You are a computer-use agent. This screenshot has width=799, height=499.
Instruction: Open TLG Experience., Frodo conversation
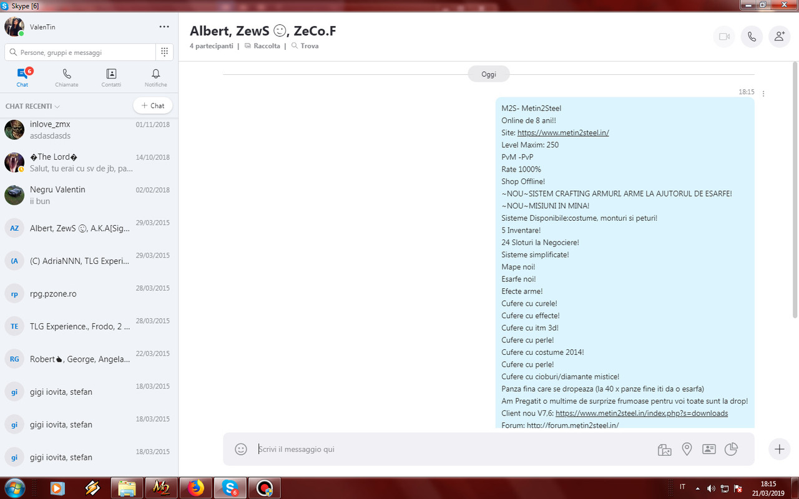click(89, 326)
